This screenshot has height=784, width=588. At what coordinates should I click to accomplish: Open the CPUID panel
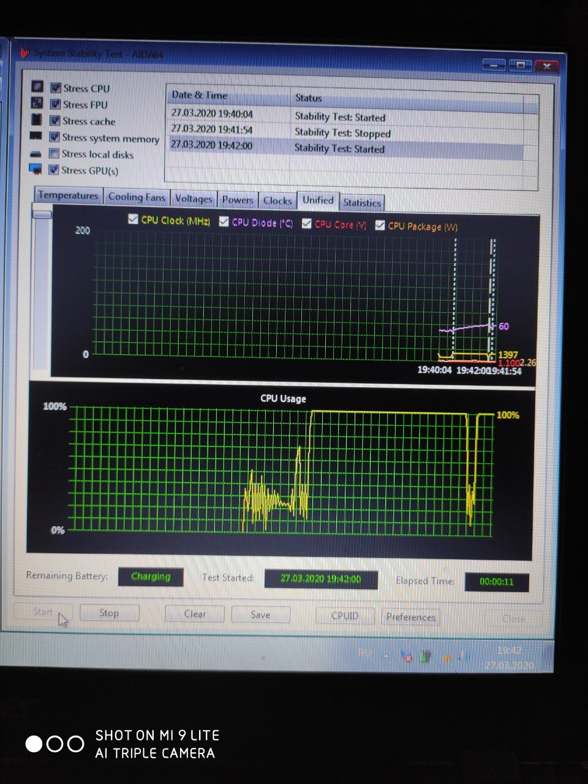(x=345, y=616)
